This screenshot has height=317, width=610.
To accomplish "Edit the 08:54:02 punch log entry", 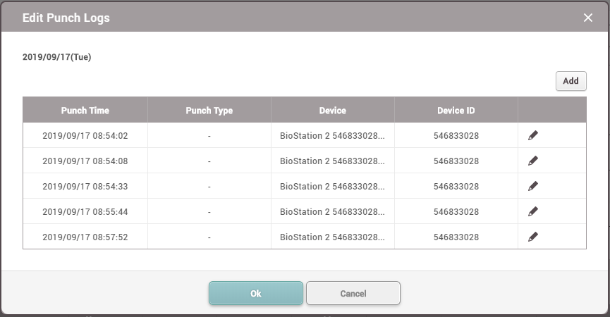I will tap(533, 135).
